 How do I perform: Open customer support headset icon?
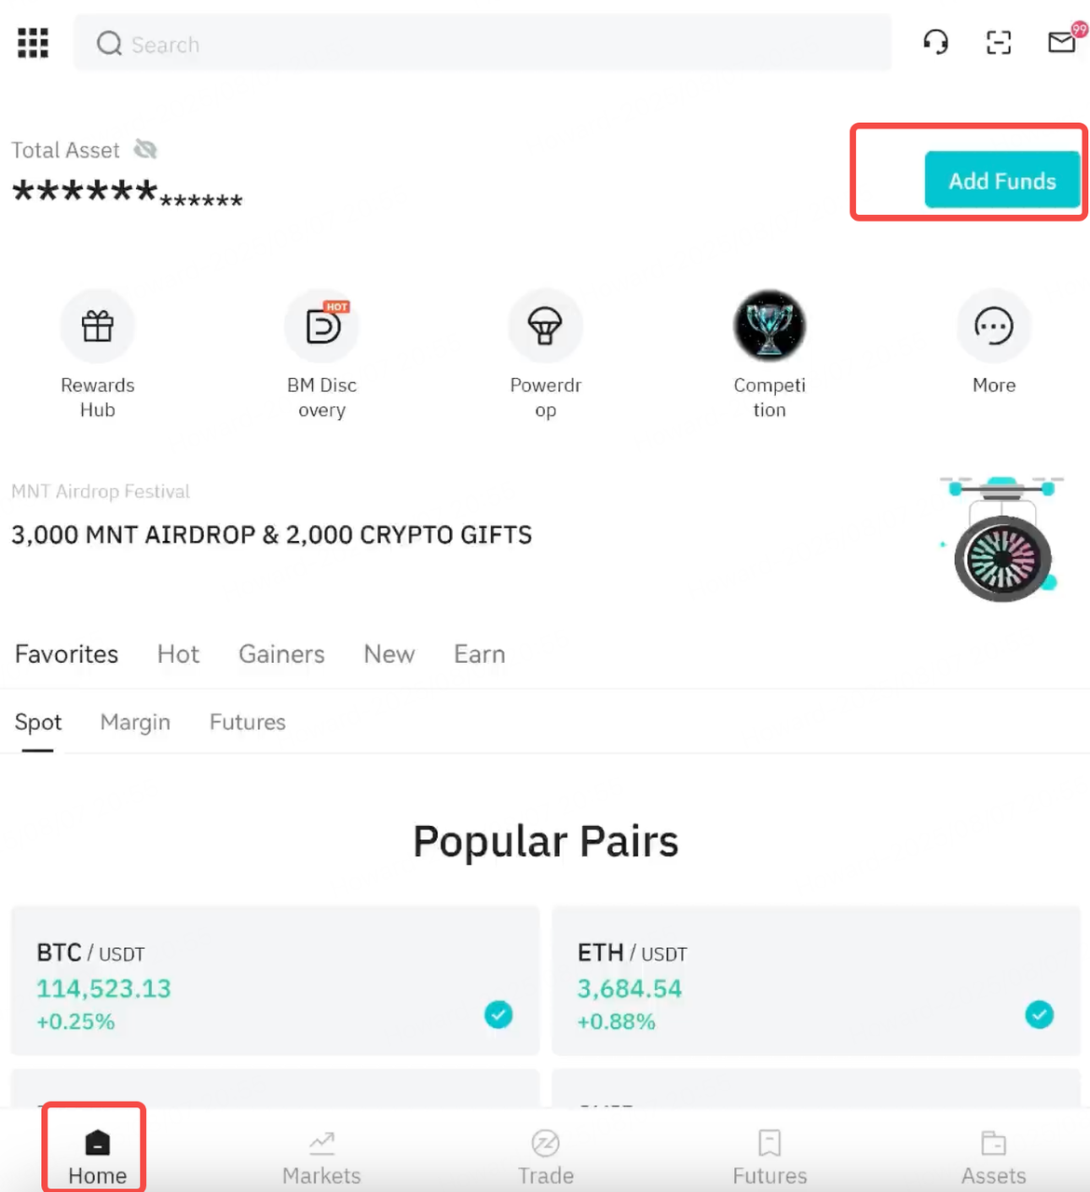(x=935, y=42)
